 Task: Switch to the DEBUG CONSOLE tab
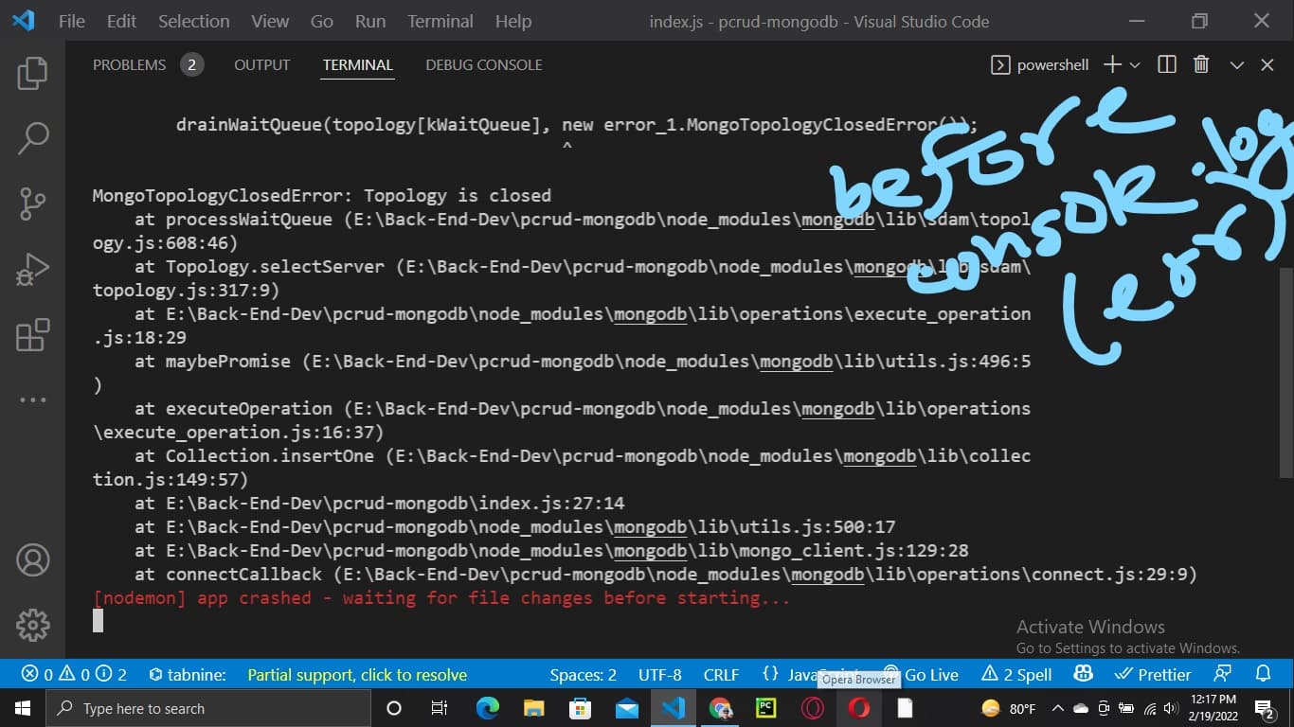[483, 64]
